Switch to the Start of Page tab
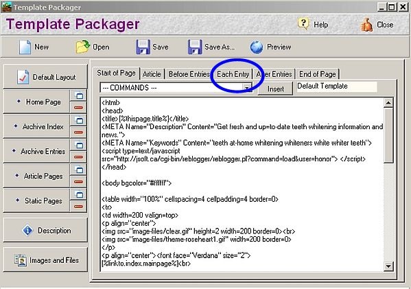The image size is (411, 289). 116,73
